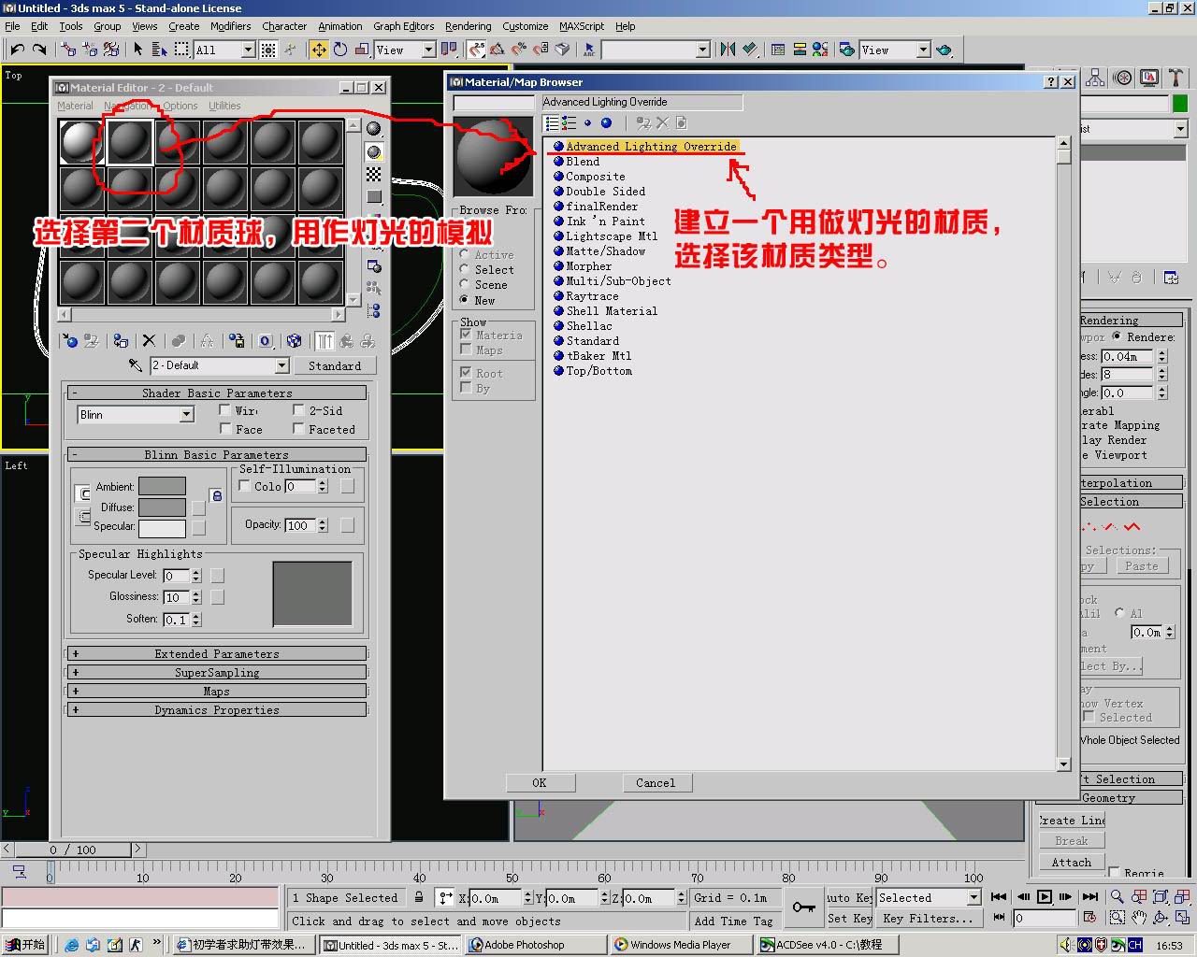The height and width of the screenshot is (957, 1197).
Task: Enable the Face Map checkbox
Action: pos(225,428)
